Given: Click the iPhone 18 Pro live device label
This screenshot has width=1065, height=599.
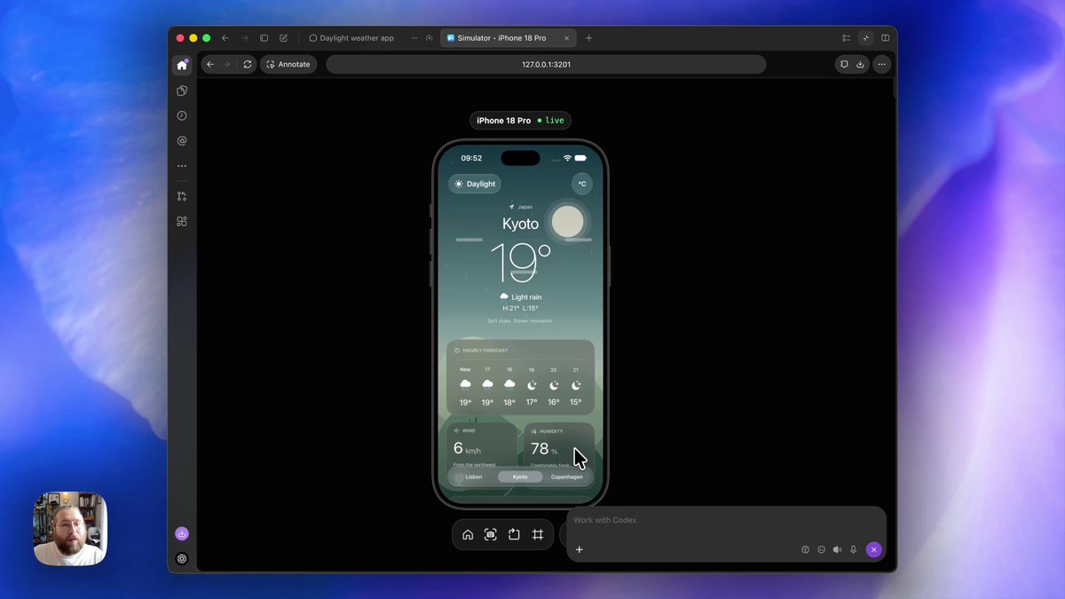Looking at the screenshot, I should pos(520,121).
